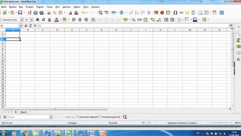The width and height of the screenshot is (241, 136).
Task: Insert an image
Action: click(156, 12)
